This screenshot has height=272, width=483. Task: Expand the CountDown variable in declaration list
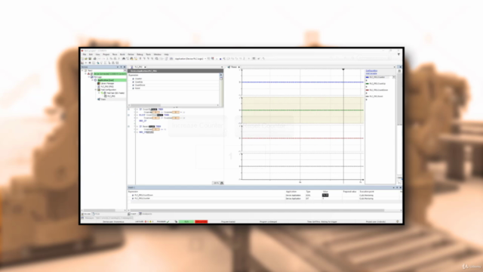134,85
